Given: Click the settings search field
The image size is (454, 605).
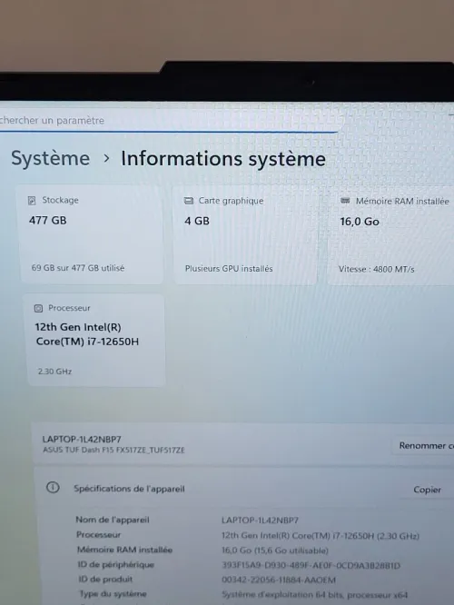Looking at the screenshot, I should (x=169, y=120).
